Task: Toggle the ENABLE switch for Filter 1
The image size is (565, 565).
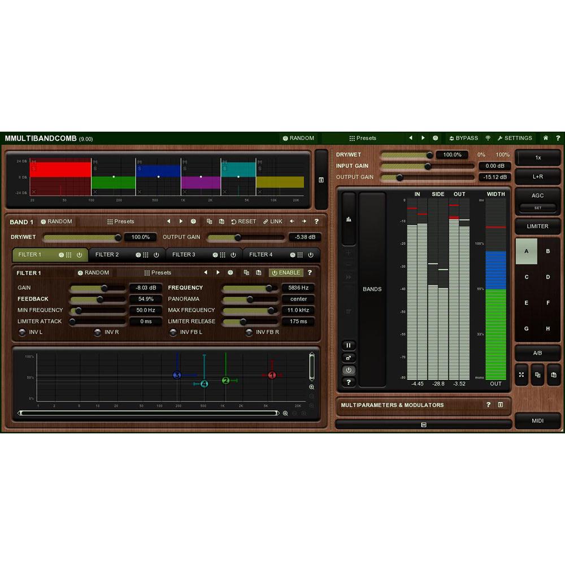Action: point(287,272)
